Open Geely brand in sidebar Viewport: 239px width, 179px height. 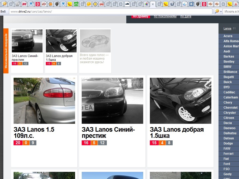point(229,174)
